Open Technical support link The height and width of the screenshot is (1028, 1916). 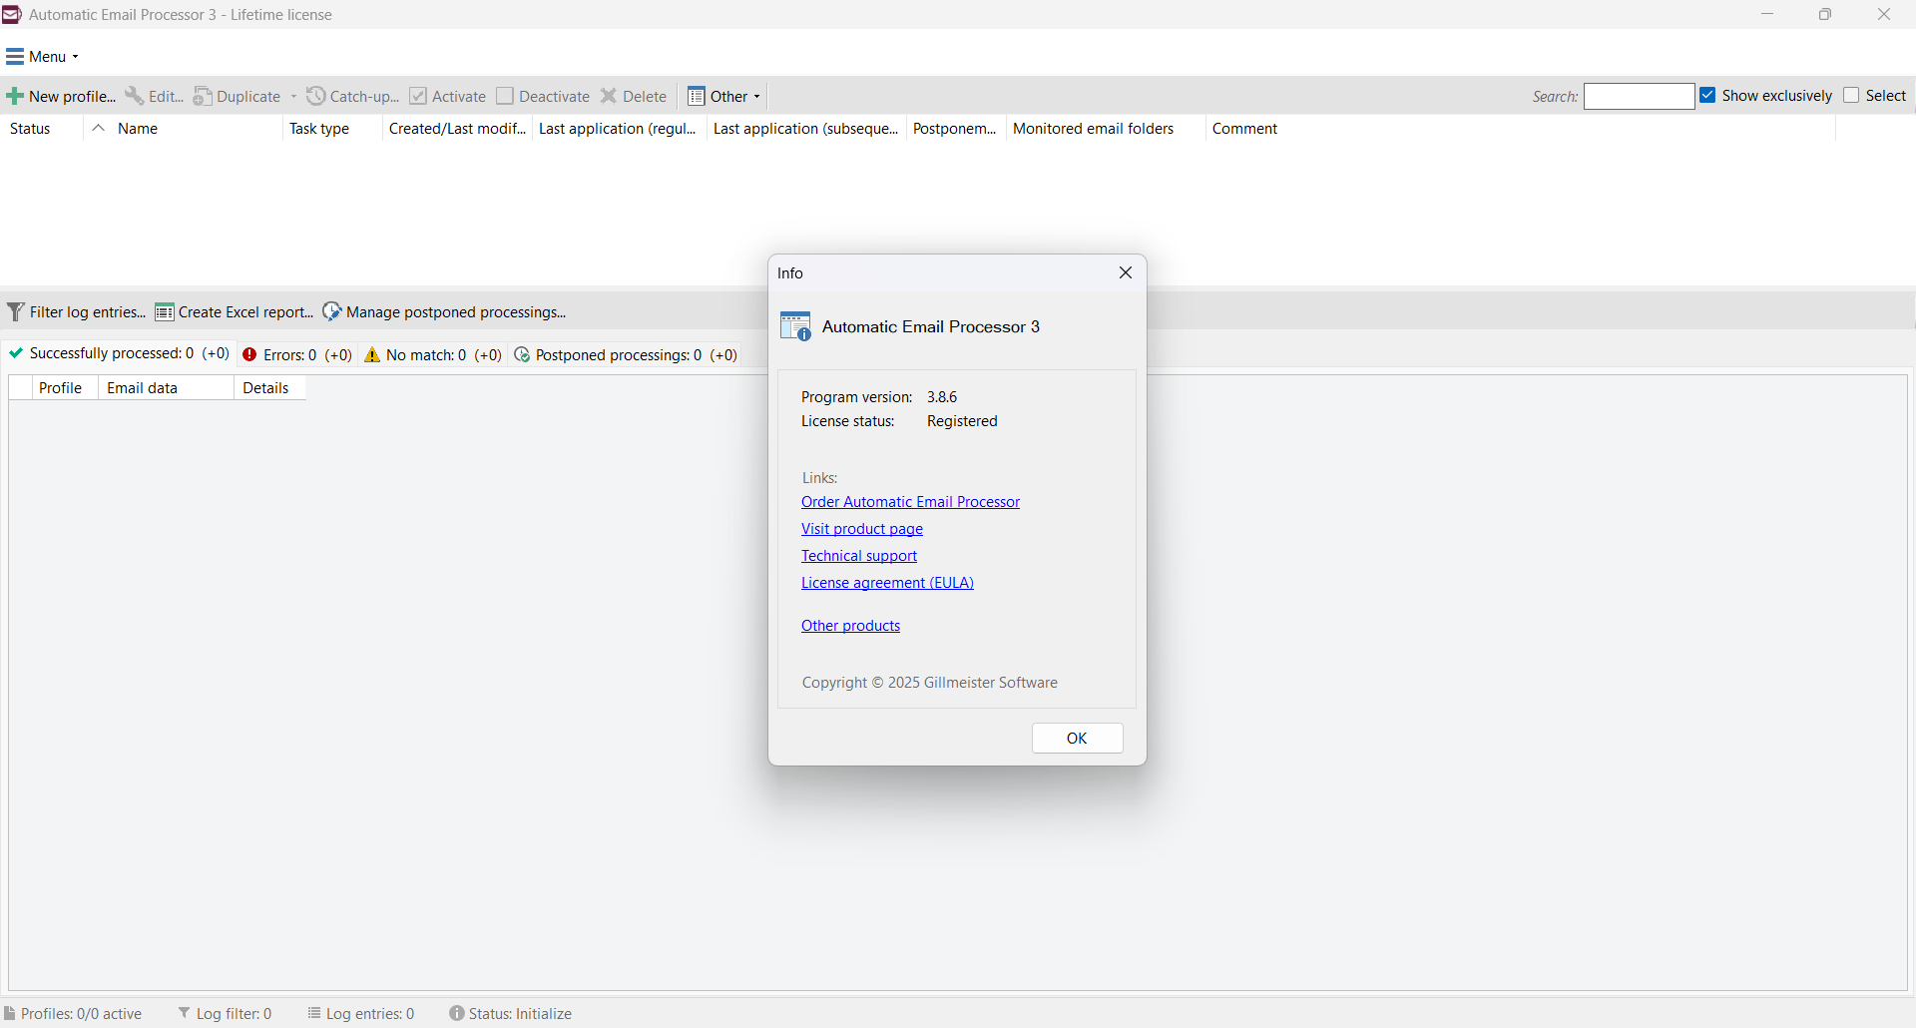859,555
